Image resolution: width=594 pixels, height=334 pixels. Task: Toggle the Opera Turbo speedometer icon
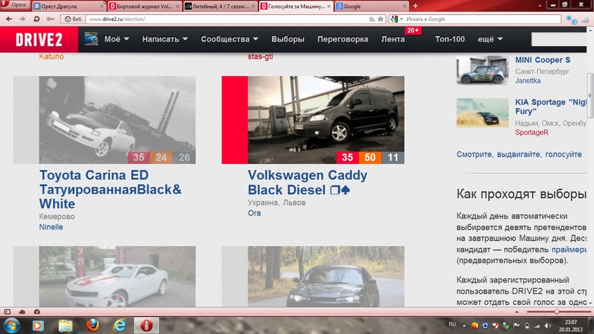37,312
